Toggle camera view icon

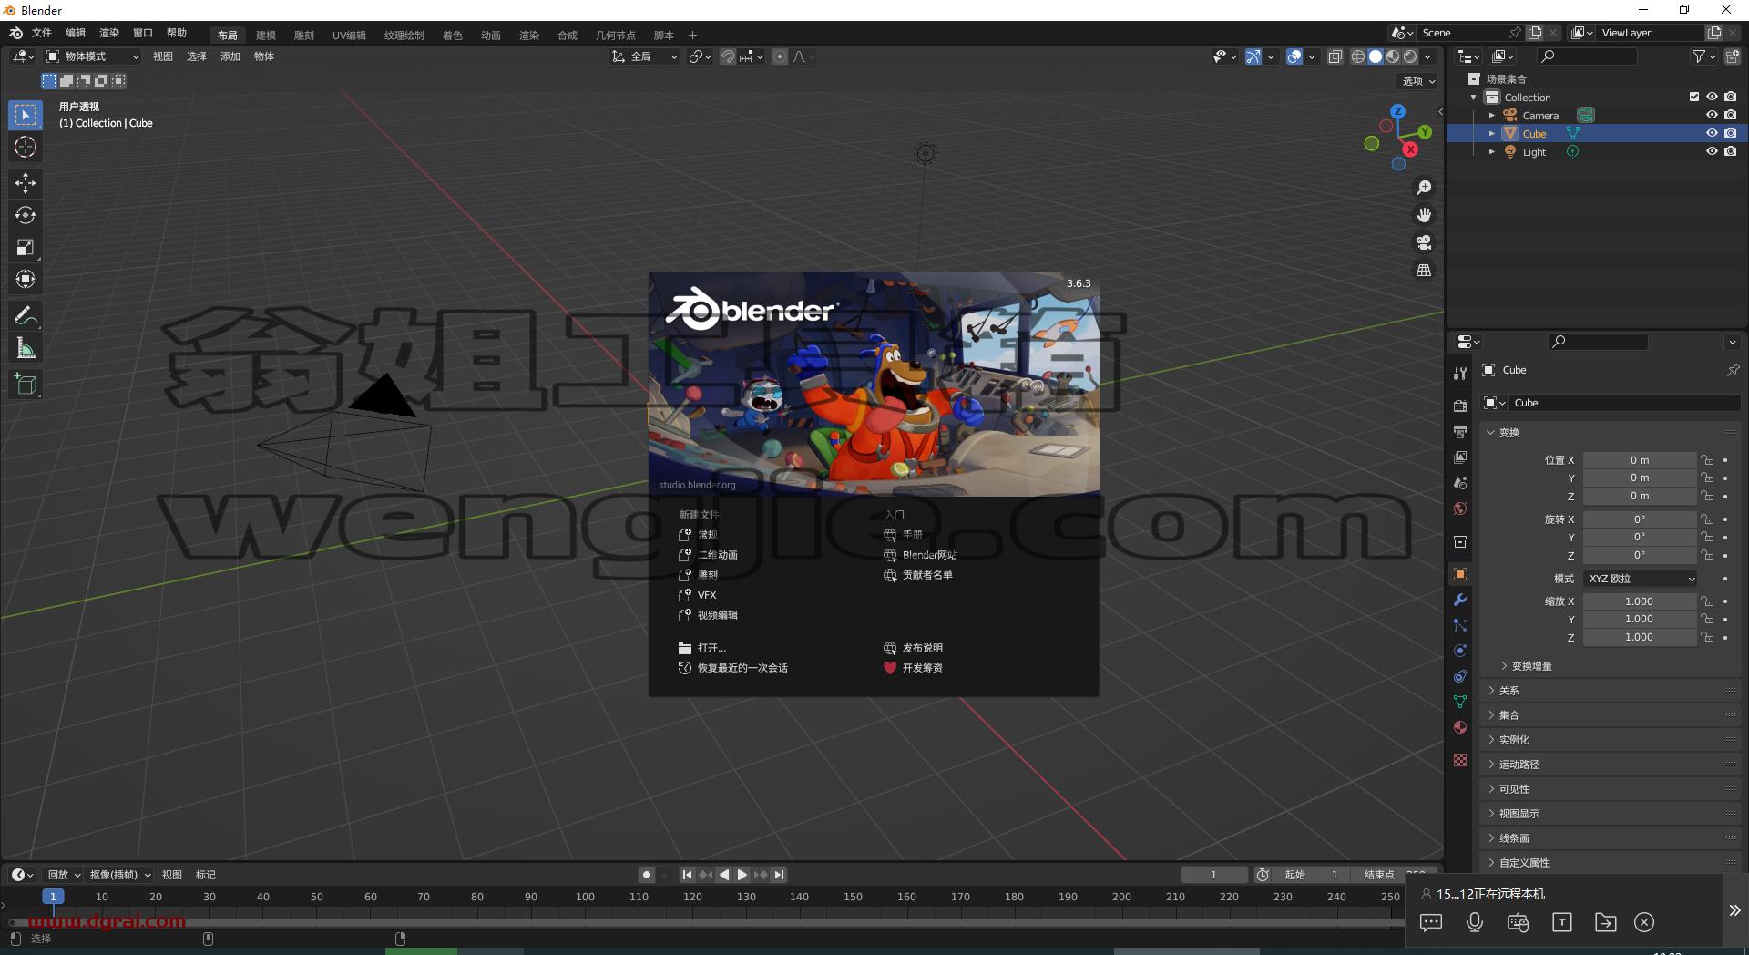(1424, 242)
